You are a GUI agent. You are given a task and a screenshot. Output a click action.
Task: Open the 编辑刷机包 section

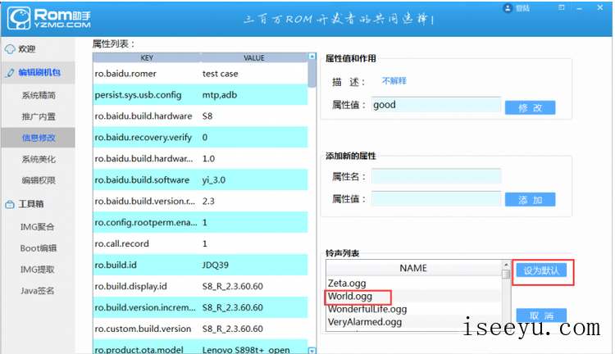(x=38, y=73)
